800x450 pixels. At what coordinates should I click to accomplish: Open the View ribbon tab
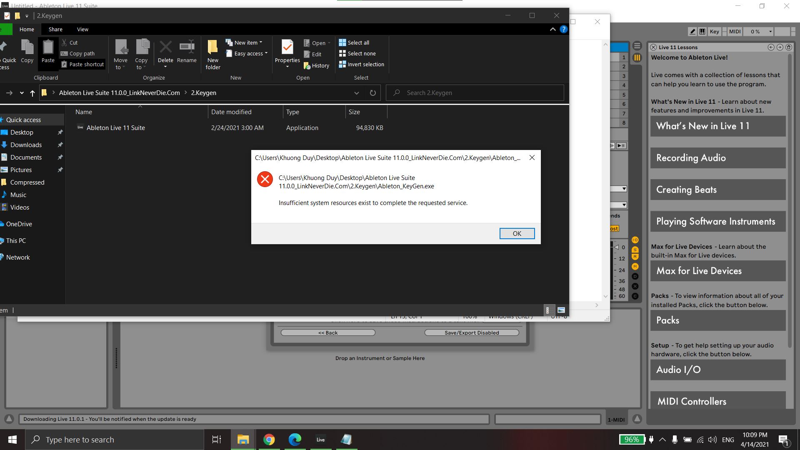click(x=82, y=29)
